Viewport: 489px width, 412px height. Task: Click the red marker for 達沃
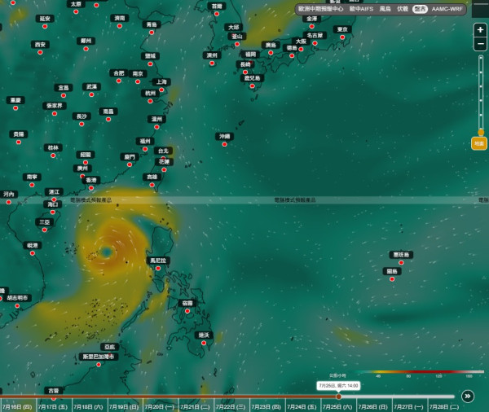click(x=204, y=343)
